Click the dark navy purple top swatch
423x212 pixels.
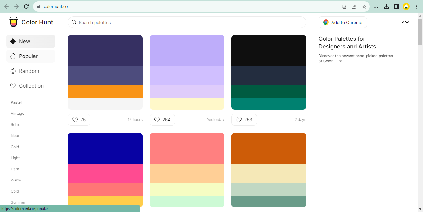pyautogui.click(x=105, y=50)
